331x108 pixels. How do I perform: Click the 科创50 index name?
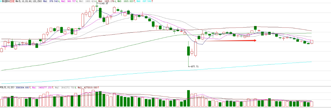point(5,1)
